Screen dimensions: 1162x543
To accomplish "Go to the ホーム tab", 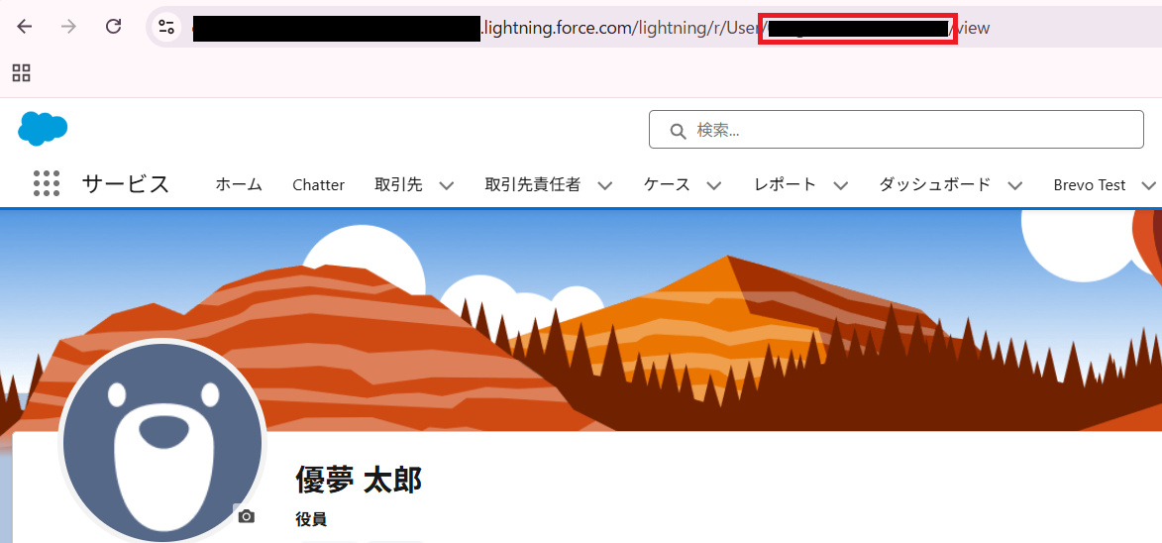I will pyautogui.click(x=239, y=185).
